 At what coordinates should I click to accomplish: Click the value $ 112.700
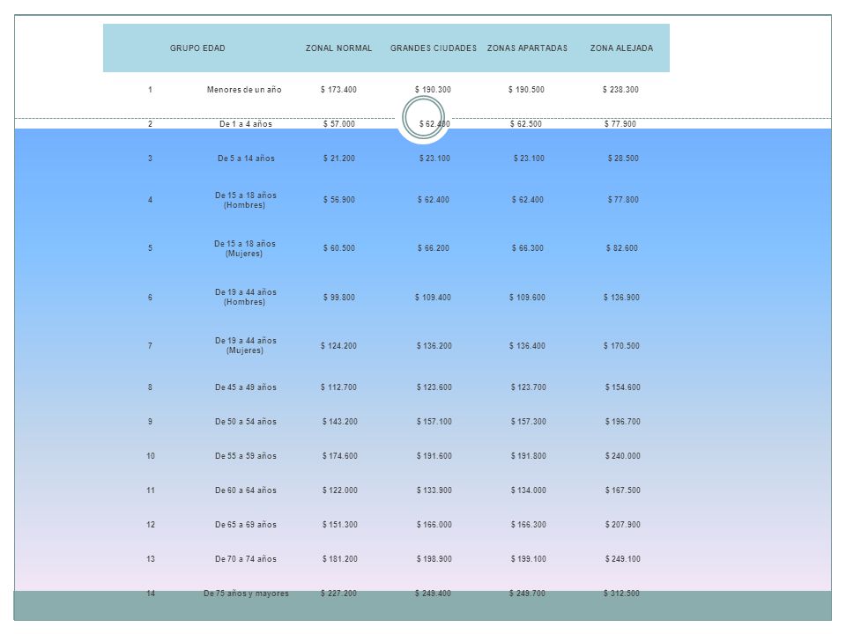(x=338, y=387)
